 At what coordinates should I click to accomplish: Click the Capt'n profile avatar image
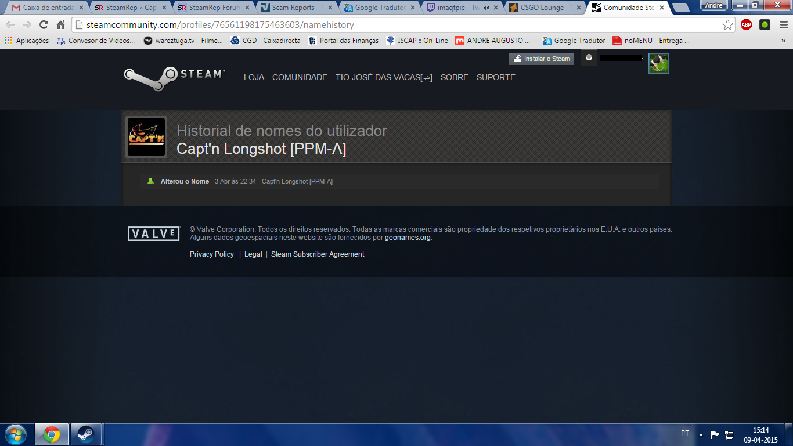[146, 137]
